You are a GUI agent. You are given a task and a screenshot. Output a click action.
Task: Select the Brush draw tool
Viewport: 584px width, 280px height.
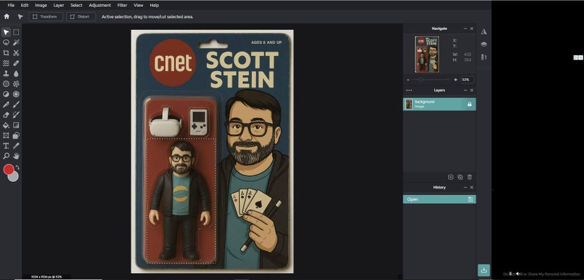tap(16, 105)
